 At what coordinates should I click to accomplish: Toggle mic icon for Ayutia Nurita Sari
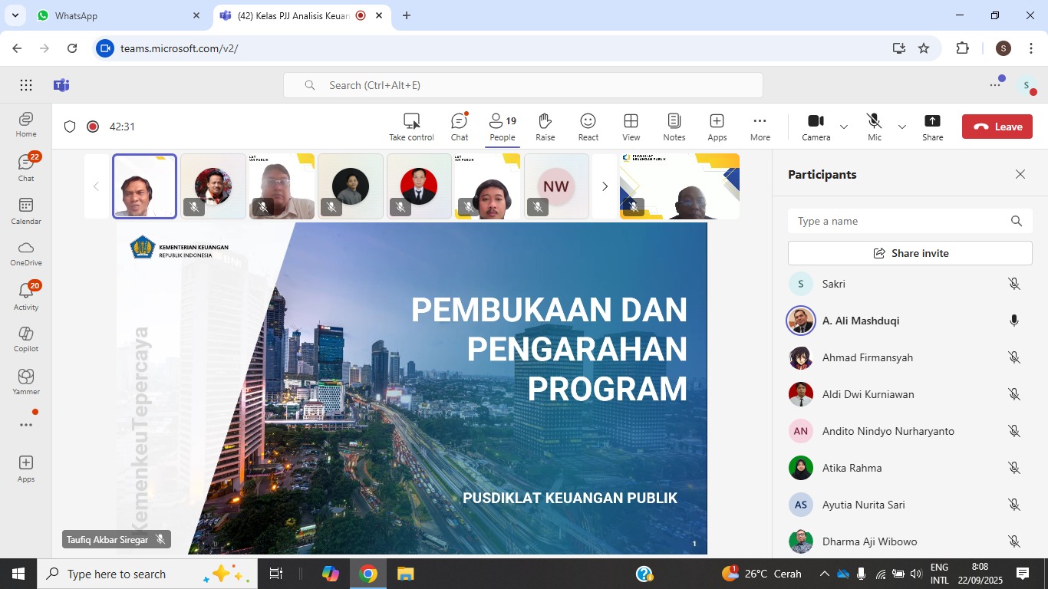click(1014, 505)
